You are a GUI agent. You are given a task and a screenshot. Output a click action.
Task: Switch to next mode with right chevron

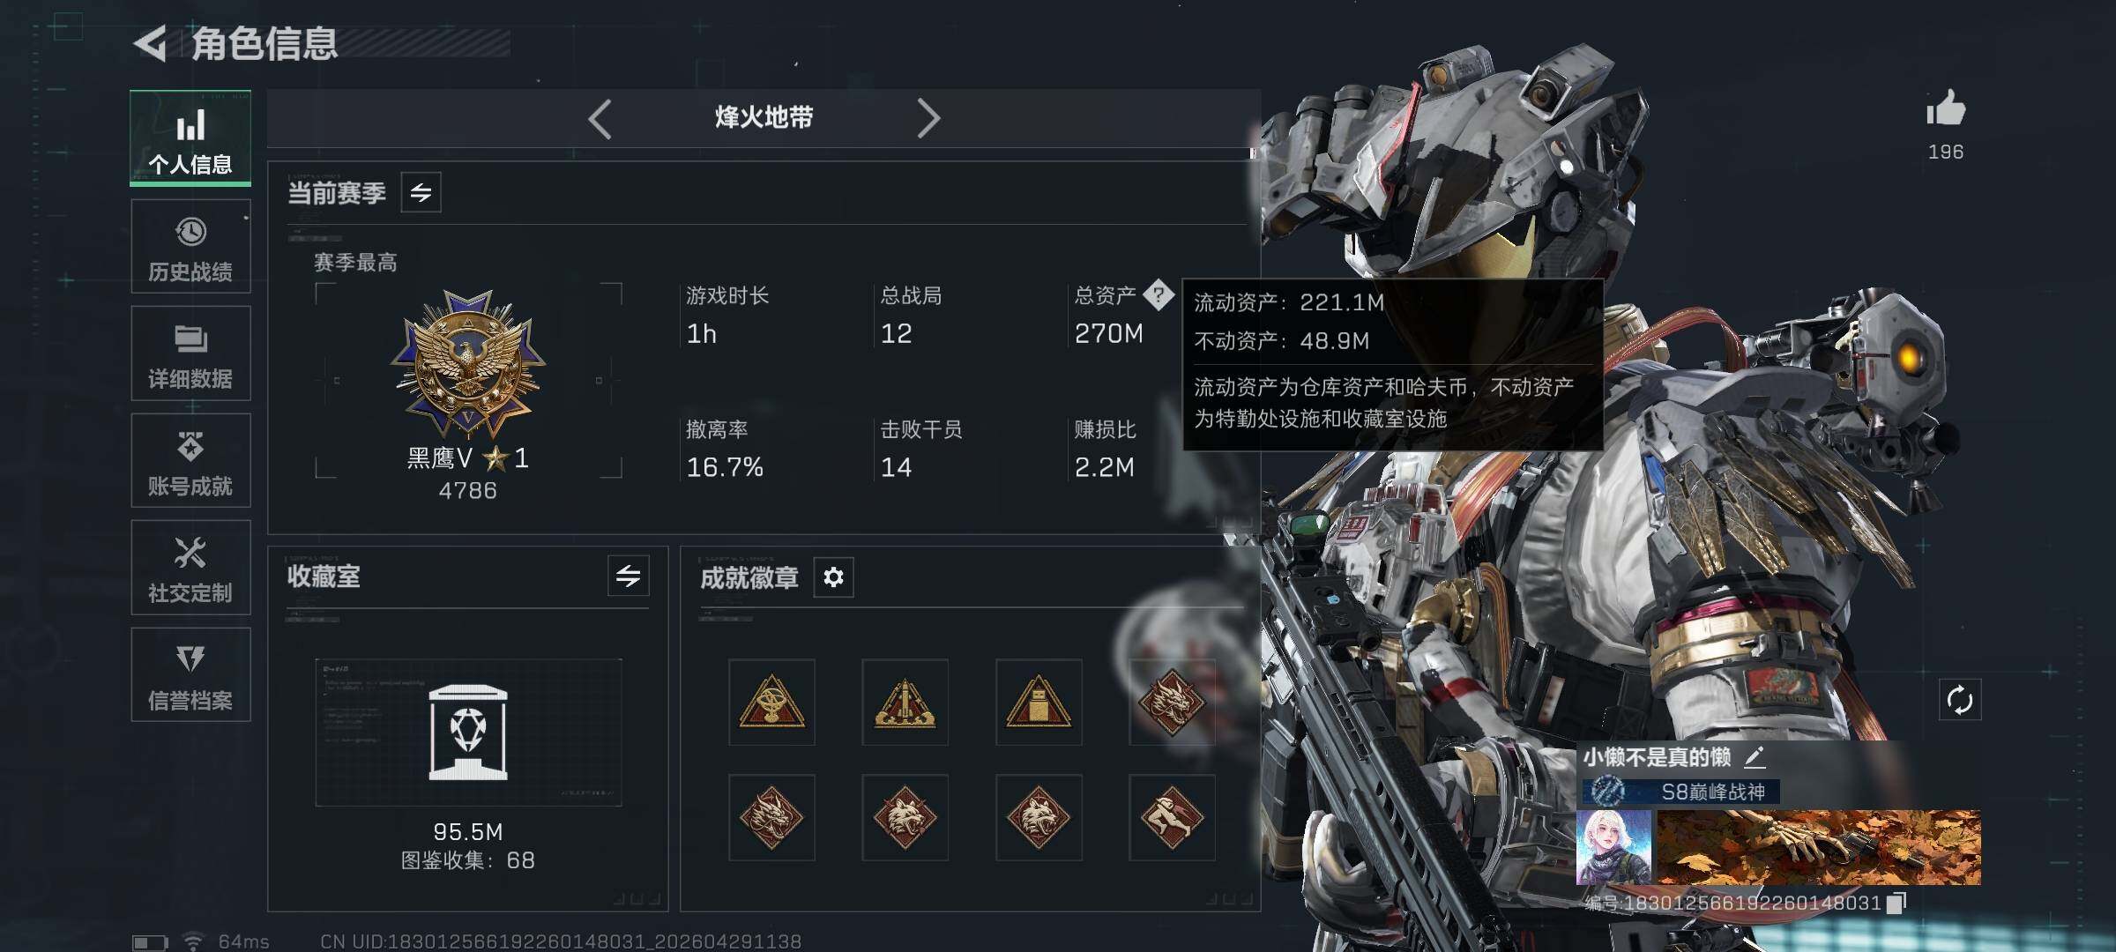point(928,118)
